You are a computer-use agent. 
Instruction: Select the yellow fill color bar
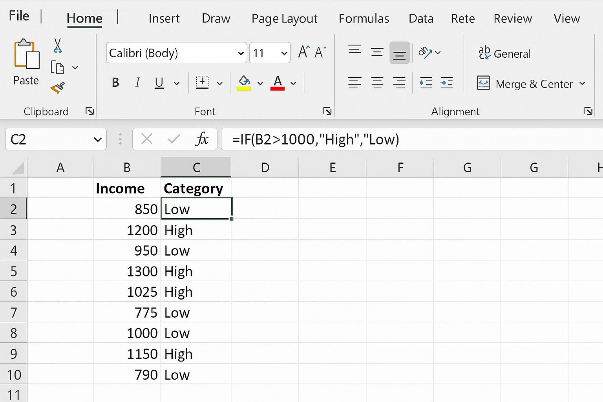click(x=244, y=89)
